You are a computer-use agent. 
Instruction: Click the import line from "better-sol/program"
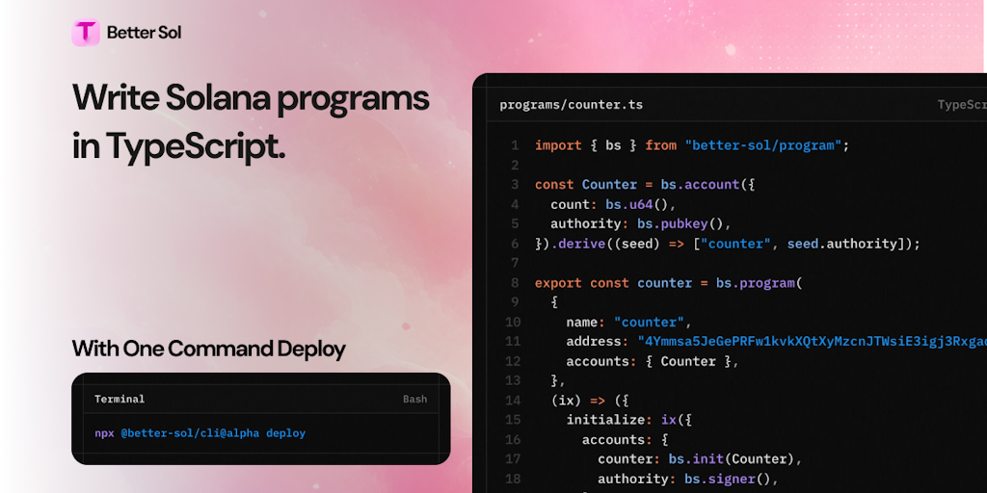[692, 145]
